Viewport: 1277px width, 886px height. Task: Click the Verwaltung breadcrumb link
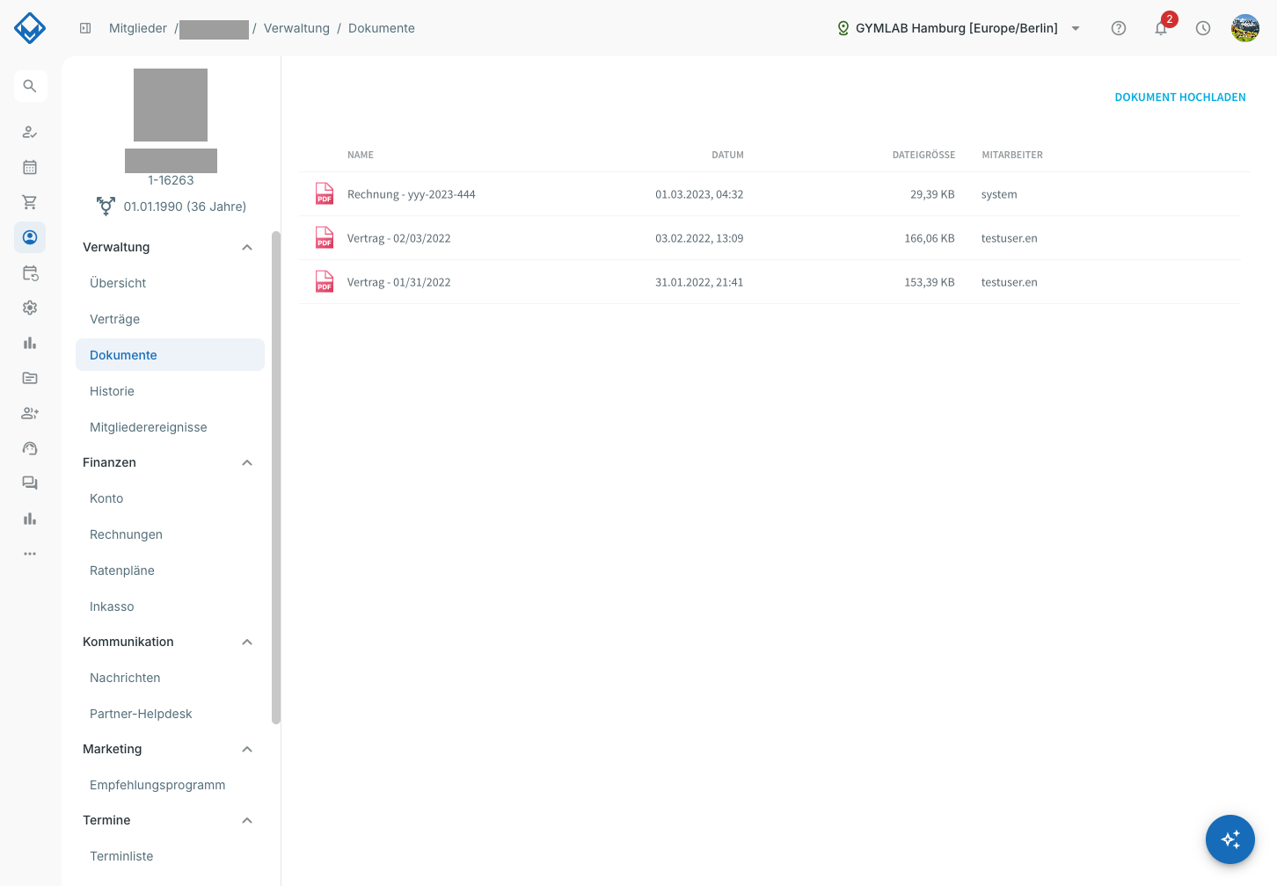click(296, 28)
